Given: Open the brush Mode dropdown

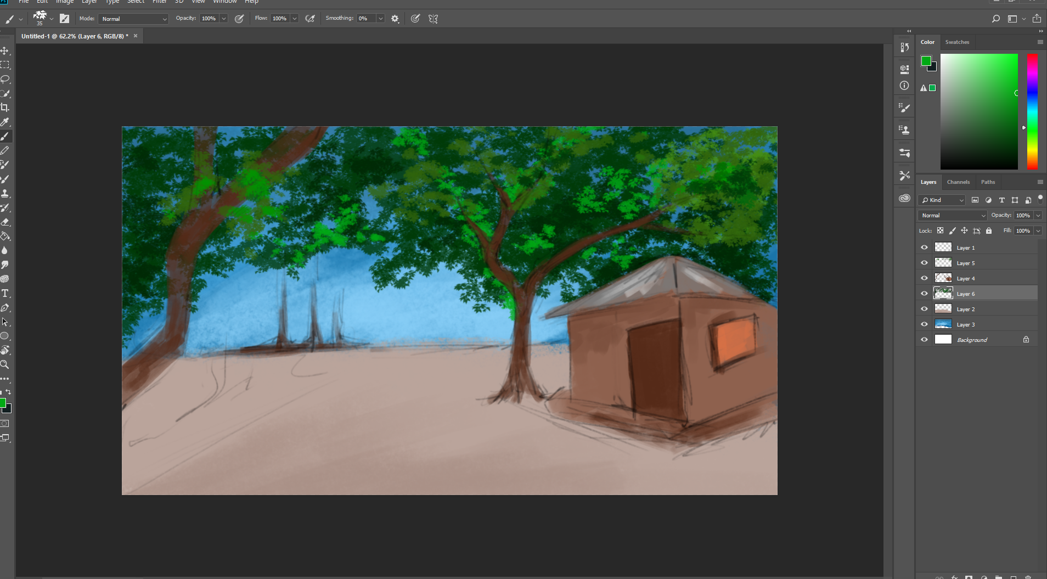Looking at the screenshot, I should (x=134, y=19).
